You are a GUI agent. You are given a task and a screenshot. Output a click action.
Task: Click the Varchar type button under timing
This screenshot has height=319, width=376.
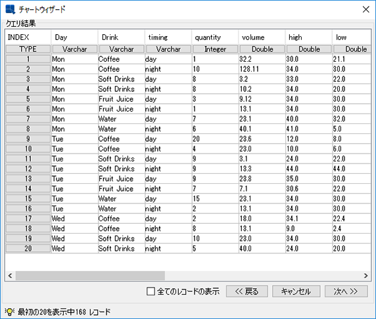coord(168,49)
